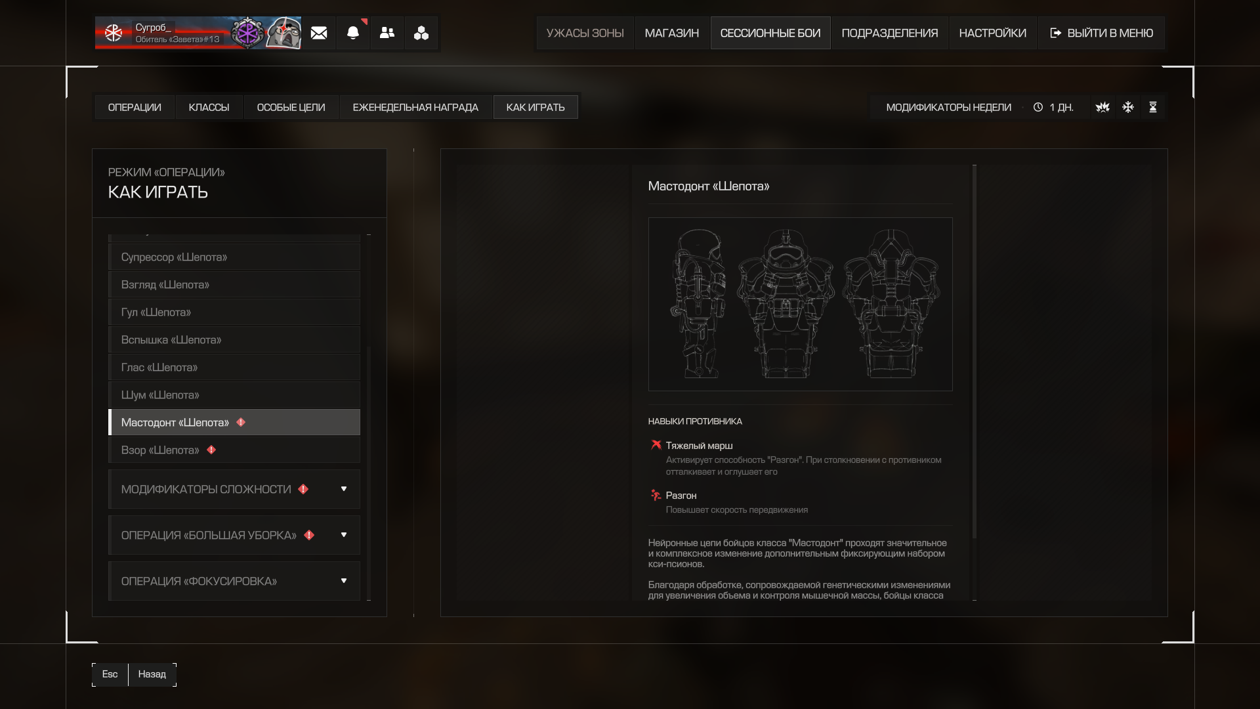Click the hourglass weekly modifier icon
This screenshot has width=1260, height=709.
click(1153, 107)
